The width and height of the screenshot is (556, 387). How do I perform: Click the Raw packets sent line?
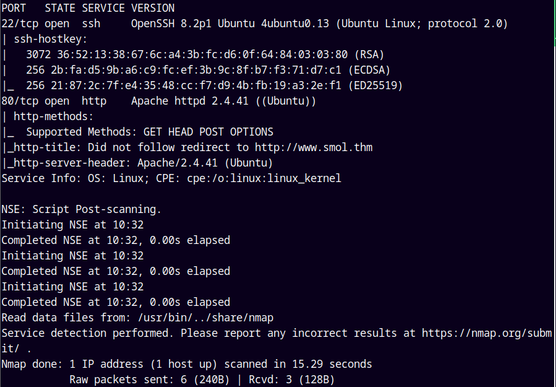tap(202, 380)
